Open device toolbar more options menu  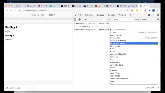click(69, 15)
